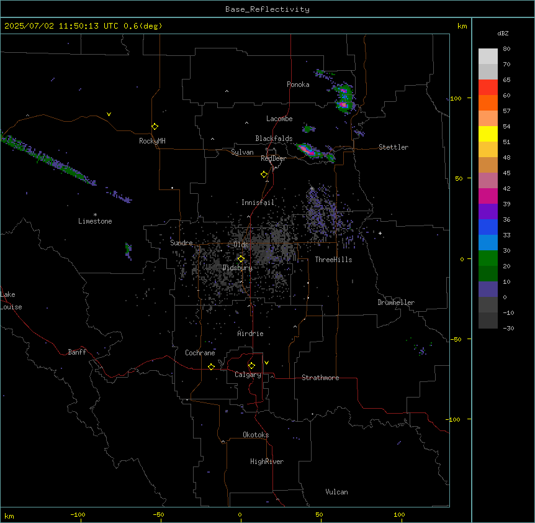The width and height of the screenshot is (535, 523).
Task: Click the Innisfail city label
Action: 258,202
